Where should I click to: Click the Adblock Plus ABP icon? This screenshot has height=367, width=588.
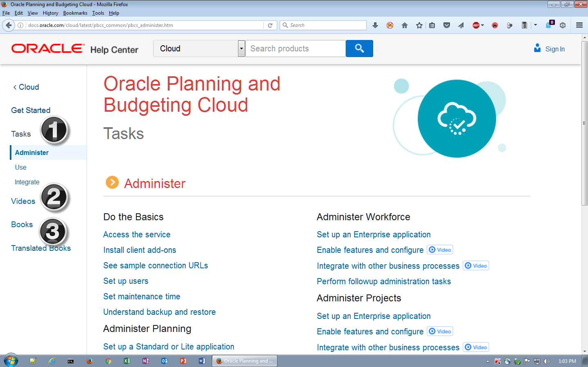(476, 25)
